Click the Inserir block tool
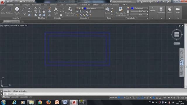This screenshot has width=187, height=105. point(107,10)
